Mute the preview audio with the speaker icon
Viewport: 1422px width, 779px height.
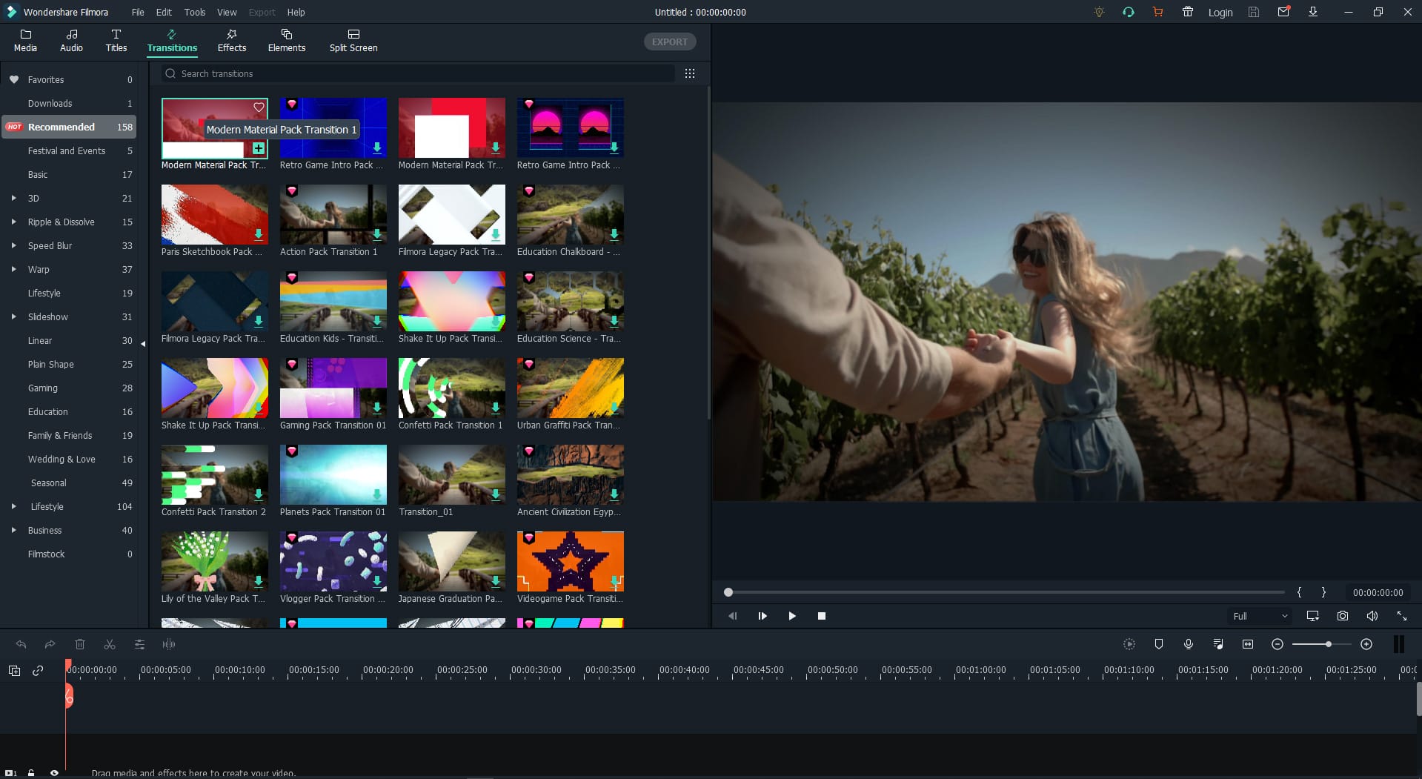[1372, 615]
